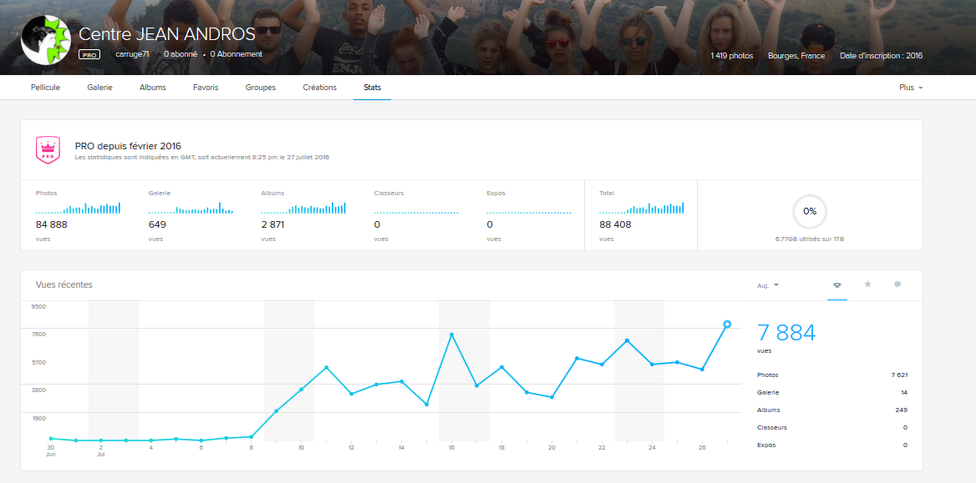
Task: Click the 0 abonné link
Action: 180,54
